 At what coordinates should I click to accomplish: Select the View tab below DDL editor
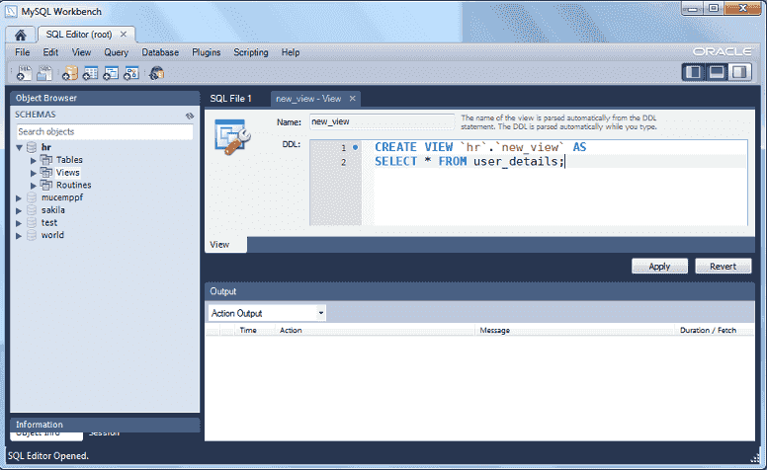[x=225, y=244]
